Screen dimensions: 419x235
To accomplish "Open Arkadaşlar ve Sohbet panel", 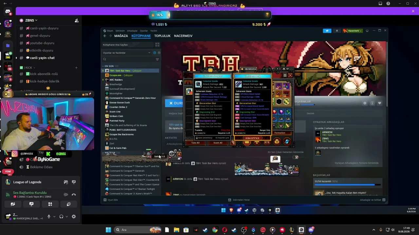I will [x=373, y=200].
